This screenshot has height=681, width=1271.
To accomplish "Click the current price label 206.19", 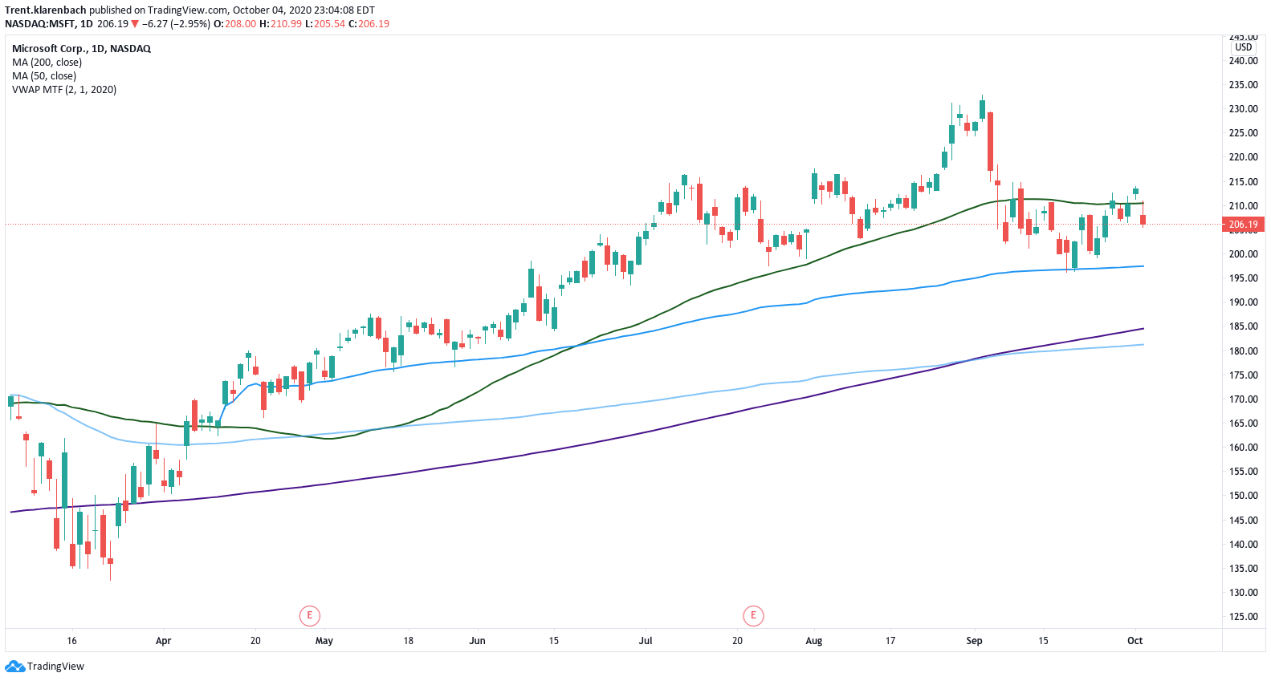I will [1244, 225].
